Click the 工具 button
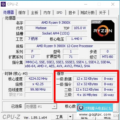120x120 pixels. [59, 117]
